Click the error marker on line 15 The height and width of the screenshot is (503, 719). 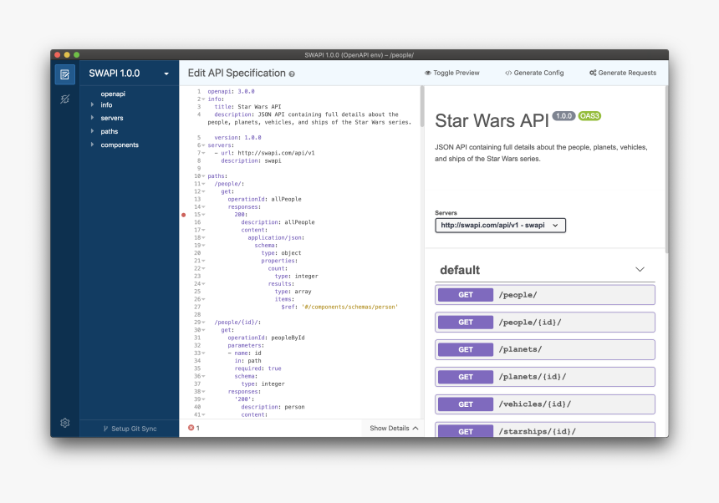coord(183,215)
